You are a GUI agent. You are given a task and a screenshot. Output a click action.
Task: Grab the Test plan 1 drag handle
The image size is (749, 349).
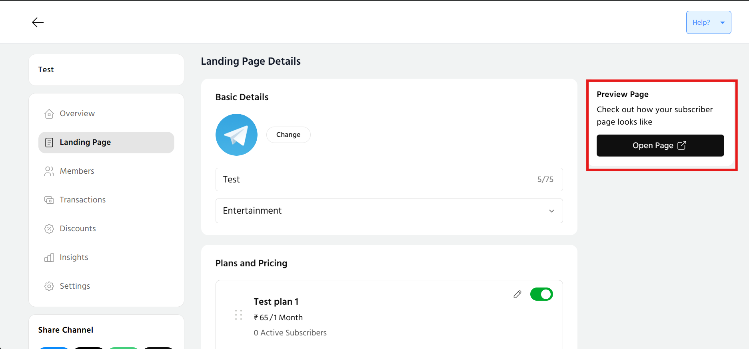239,315
